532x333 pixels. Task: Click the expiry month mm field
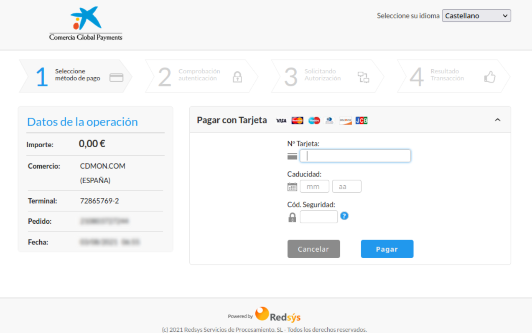pos(314,187)
